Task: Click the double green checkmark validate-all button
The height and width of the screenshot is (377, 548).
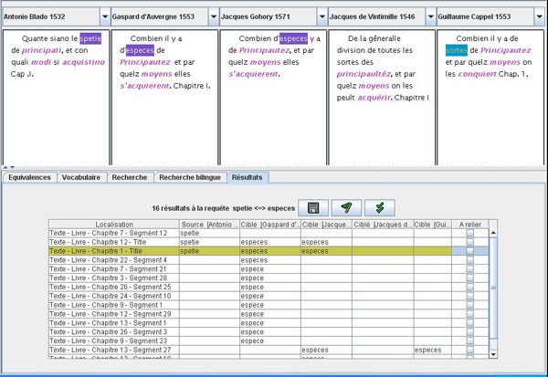Action: click(x=379, y=207)
